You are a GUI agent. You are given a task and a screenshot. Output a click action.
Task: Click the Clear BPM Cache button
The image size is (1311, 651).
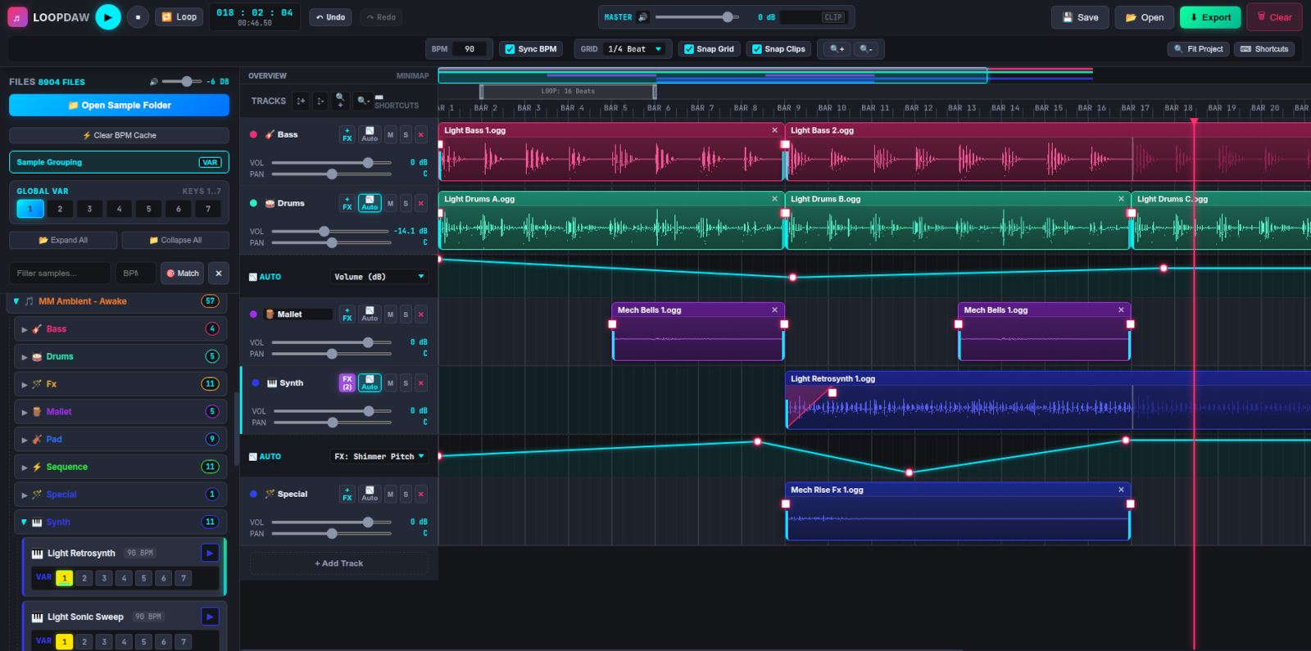120,135
